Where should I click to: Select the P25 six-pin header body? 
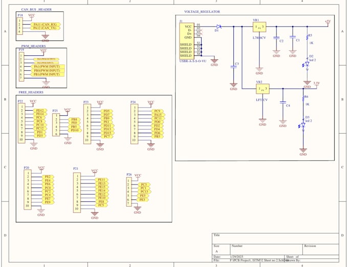[56, 125]
